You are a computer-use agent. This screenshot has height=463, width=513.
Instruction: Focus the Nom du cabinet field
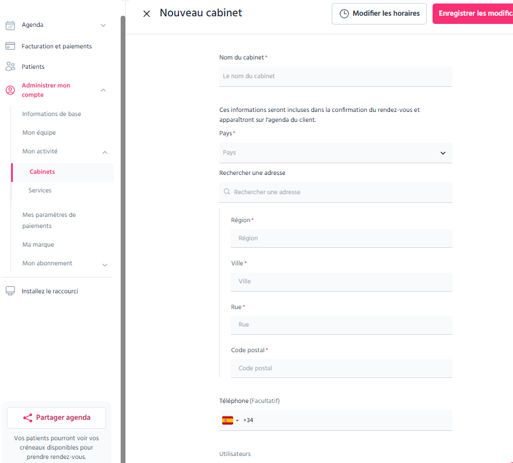click(336, 76)
